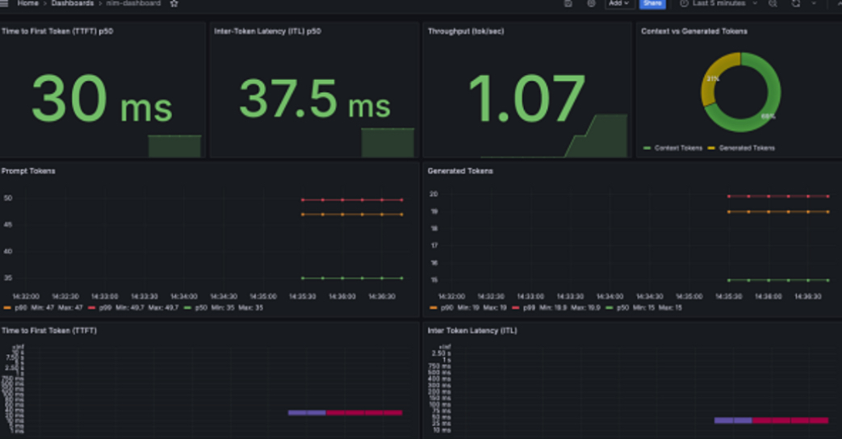This screenshot has height=439, width=842.
Task: Click the 1.07 throughput value
Action: (526, 99)
